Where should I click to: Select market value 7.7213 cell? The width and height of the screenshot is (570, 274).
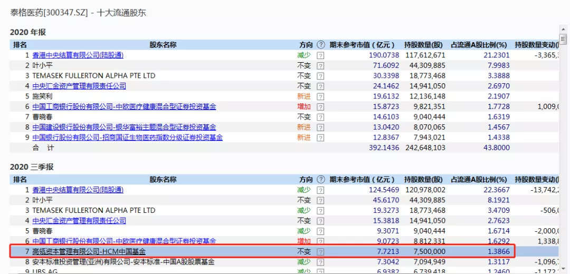click(x=387, y=251)
